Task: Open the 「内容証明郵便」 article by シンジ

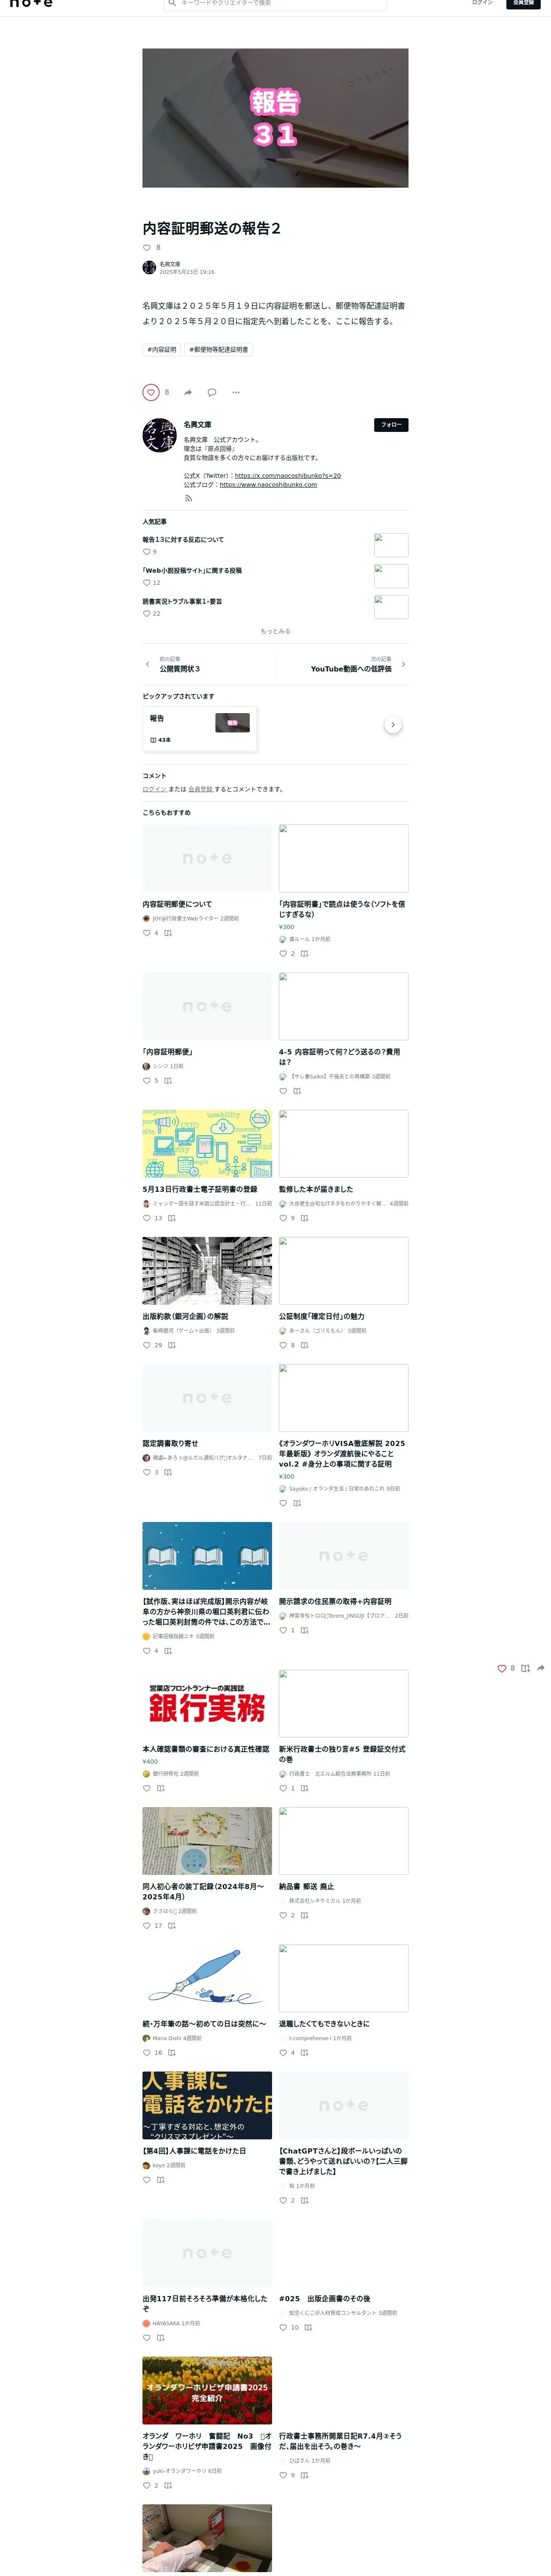Action: coord(168,1052)
